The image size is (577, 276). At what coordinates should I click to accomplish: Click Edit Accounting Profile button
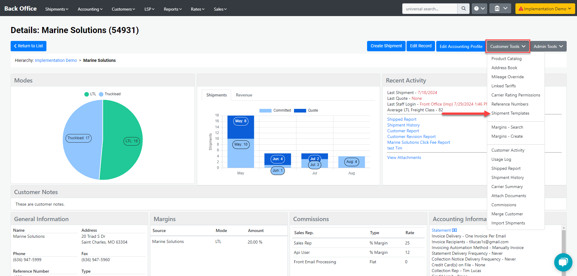461,46
